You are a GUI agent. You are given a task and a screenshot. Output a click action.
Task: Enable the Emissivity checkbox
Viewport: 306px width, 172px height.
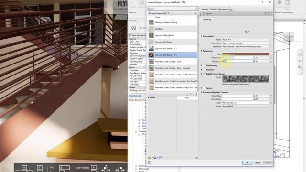click(x=204, y=70)
